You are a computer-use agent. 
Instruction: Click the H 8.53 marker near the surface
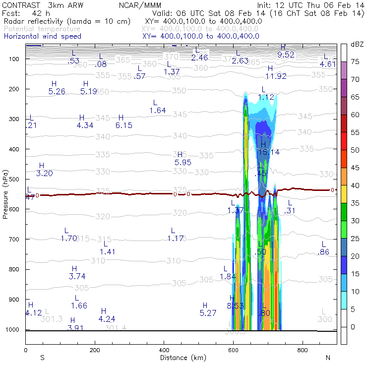coord(235,302)
